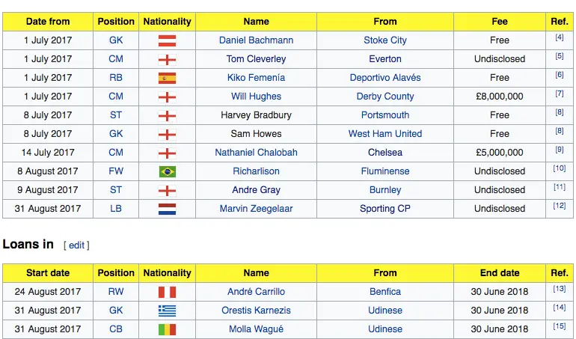576x339 pixels.
Task: Click the Spanish flag next to Kiko Femenía
Action: (167, 78)
